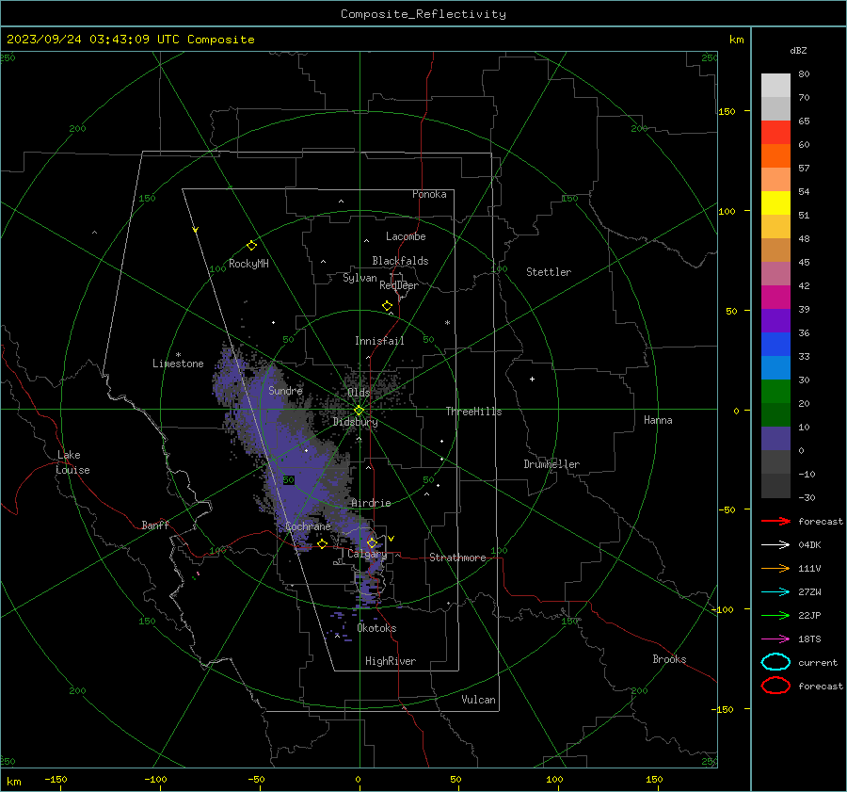Click the Hanna label
Viewport: 847px width, 792px height.
(658, 420)
